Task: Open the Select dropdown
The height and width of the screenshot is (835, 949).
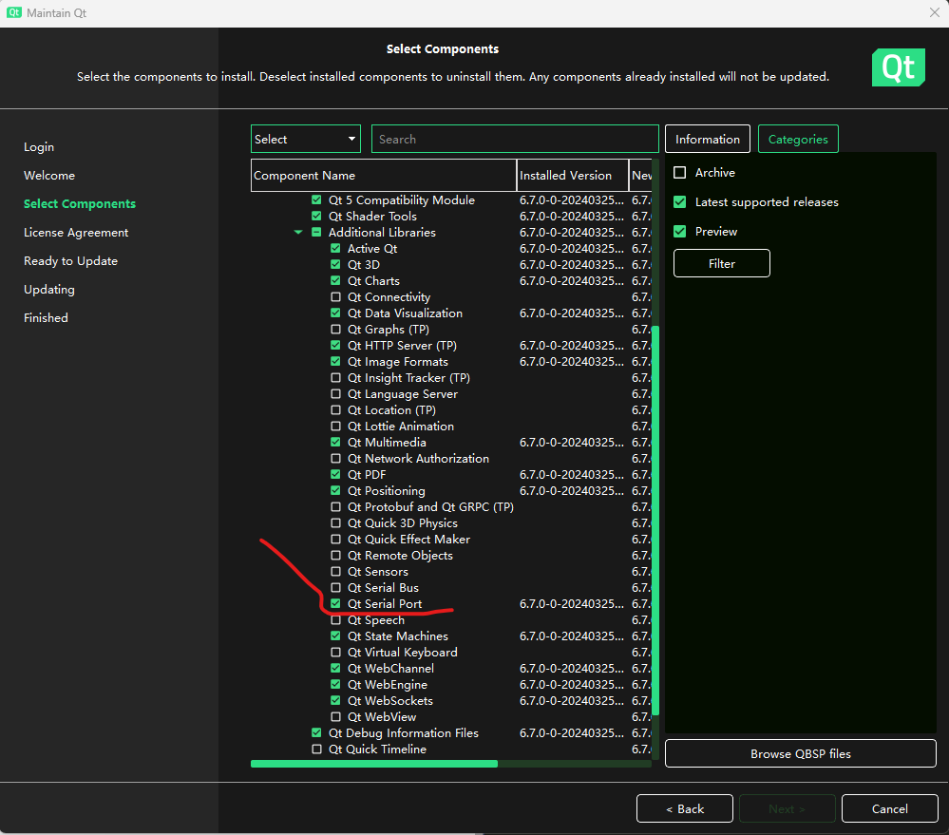Action: tap(306, 139)
